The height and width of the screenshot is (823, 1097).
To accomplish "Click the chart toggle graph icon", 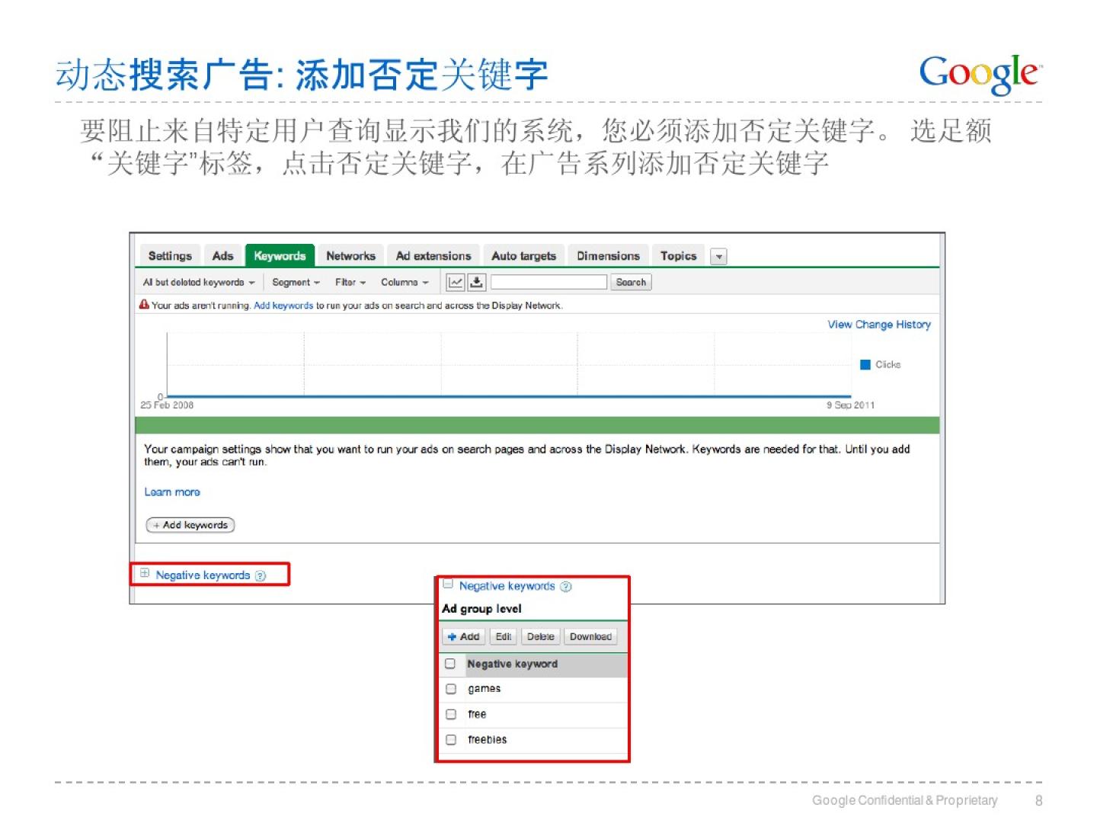I will [455, 282].
